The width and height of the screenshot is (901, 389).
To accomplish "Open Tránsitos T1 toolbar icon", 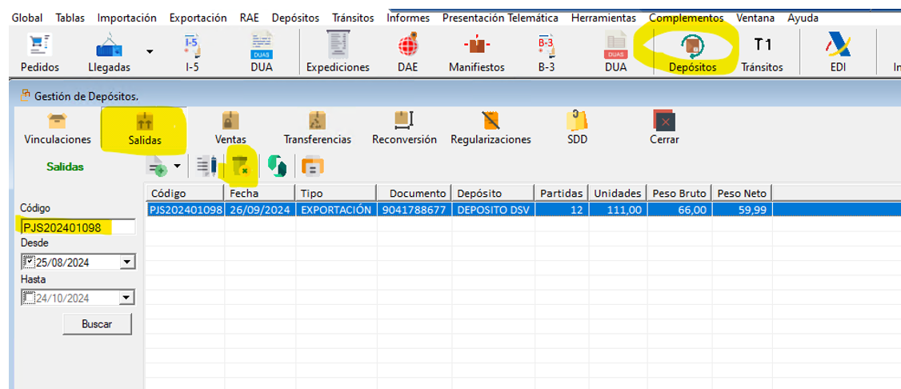I will pos(762,46).
